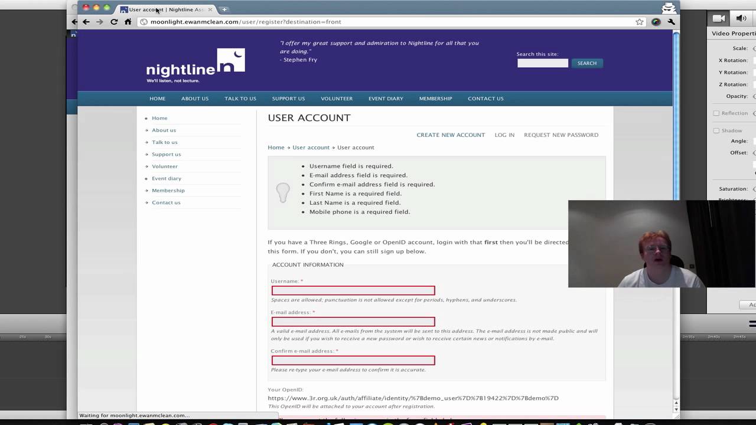The image size is (756, 425).
Task: Click the Video Properties panel title
Action: click(733, 34)
